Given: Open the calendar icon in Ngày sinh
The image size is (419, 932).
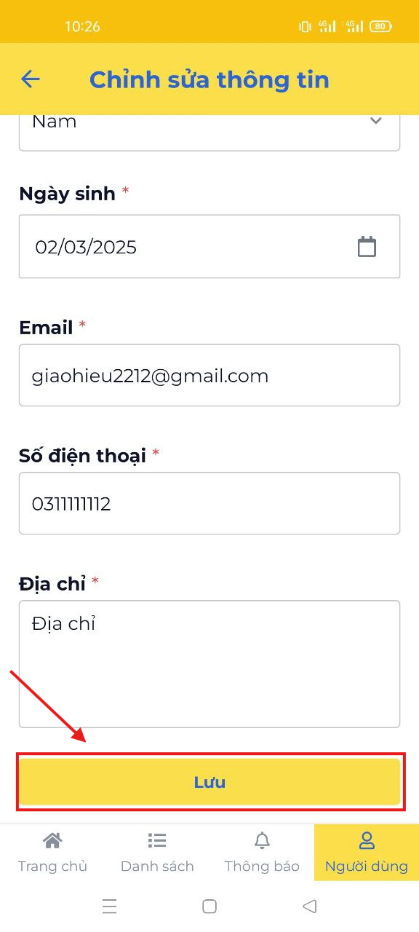Looking at the screenshot, I should point(367,247).
